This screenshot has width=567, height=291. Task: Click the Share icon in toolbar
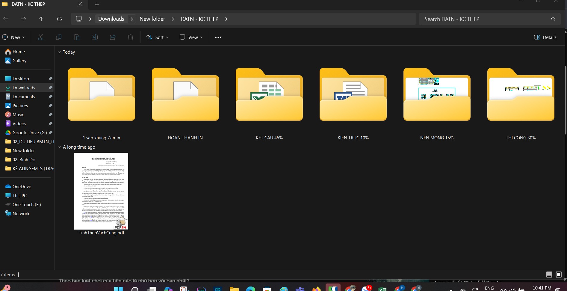point(113,37)
